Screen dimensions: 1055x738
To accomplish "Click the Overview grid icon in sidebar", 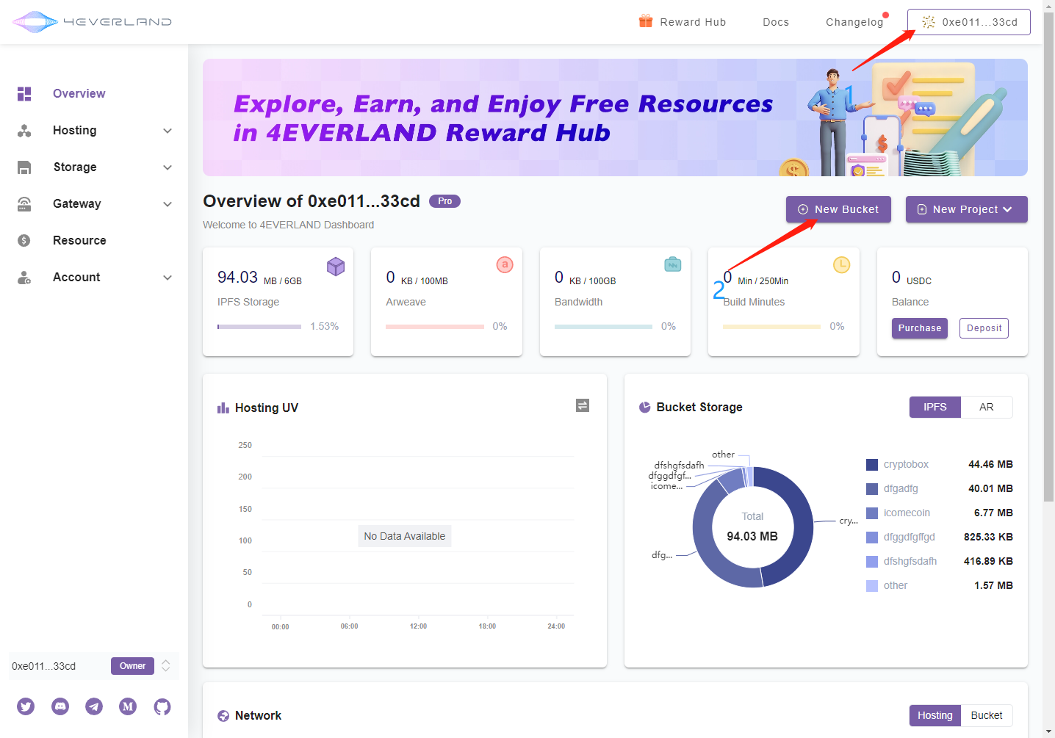I will click(x=24, y=94).
